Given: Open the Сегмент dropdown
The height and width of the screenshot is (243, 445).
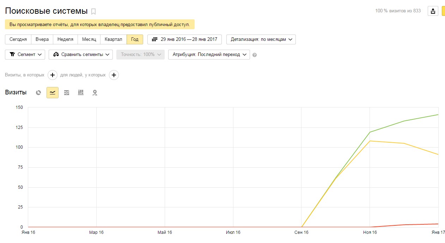Looking at the screenshot, I should 25,55.
